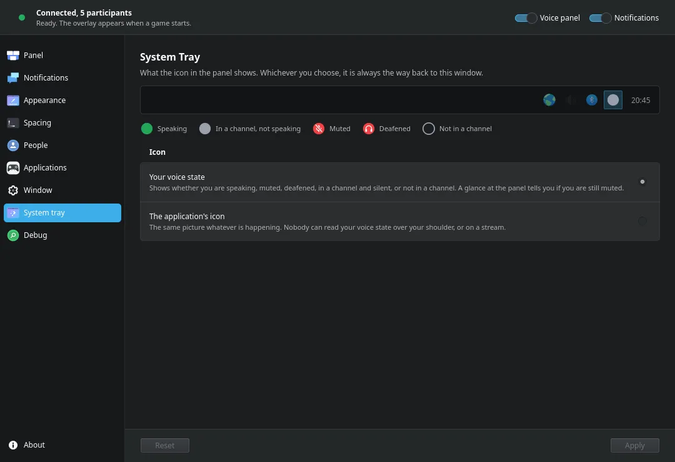This screenshot has width=675, height=462.
Task: Select 'The application's icon' radio button
Action: 642,221
